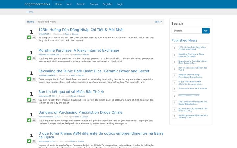
Task: Open Bản tin kết quả xổ số Miền Bắc title
Action: coord(71,92)
